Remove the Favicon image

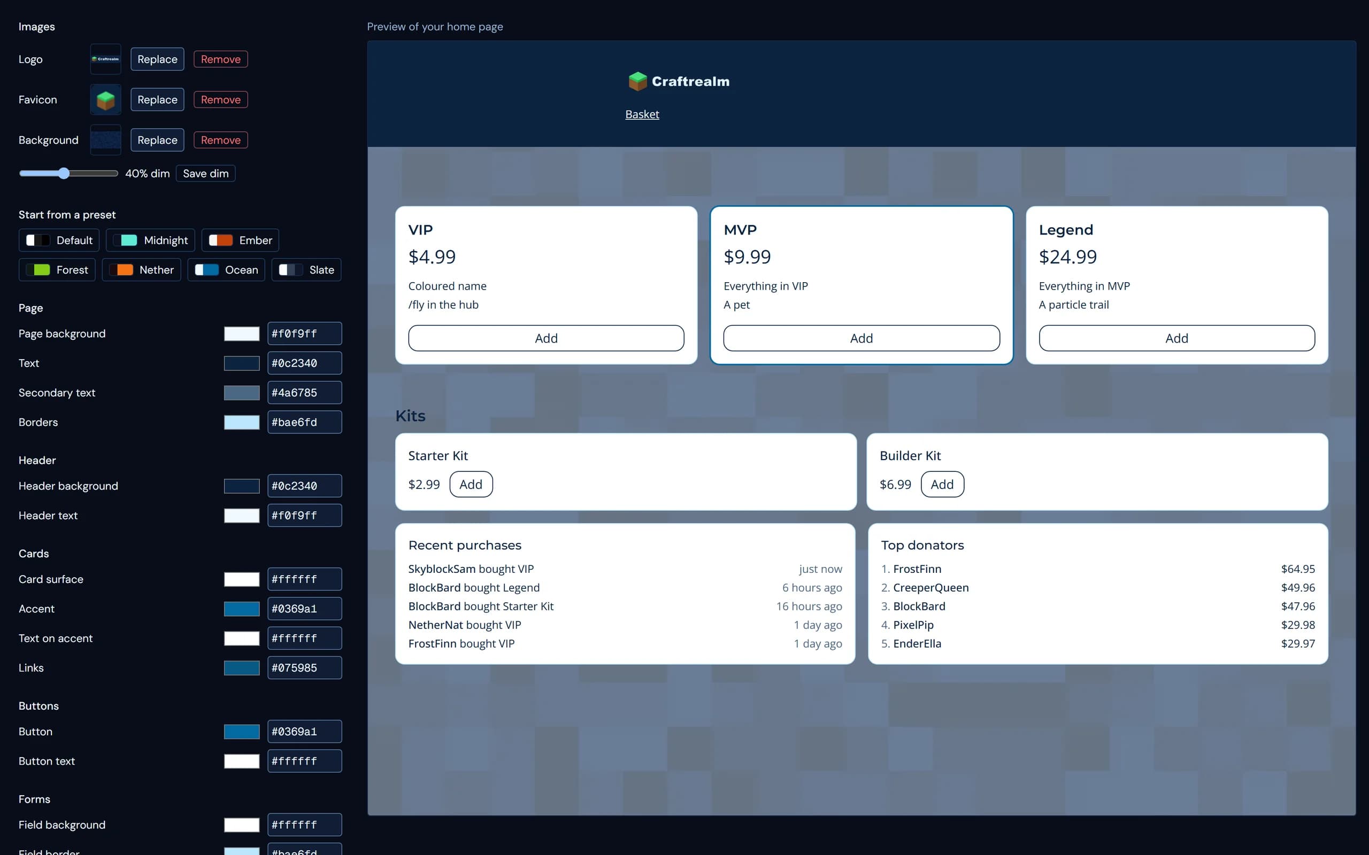pos(221,99)
